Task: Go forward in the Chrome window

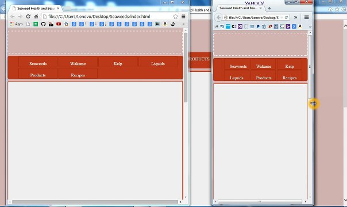Action: pos(20,16)
